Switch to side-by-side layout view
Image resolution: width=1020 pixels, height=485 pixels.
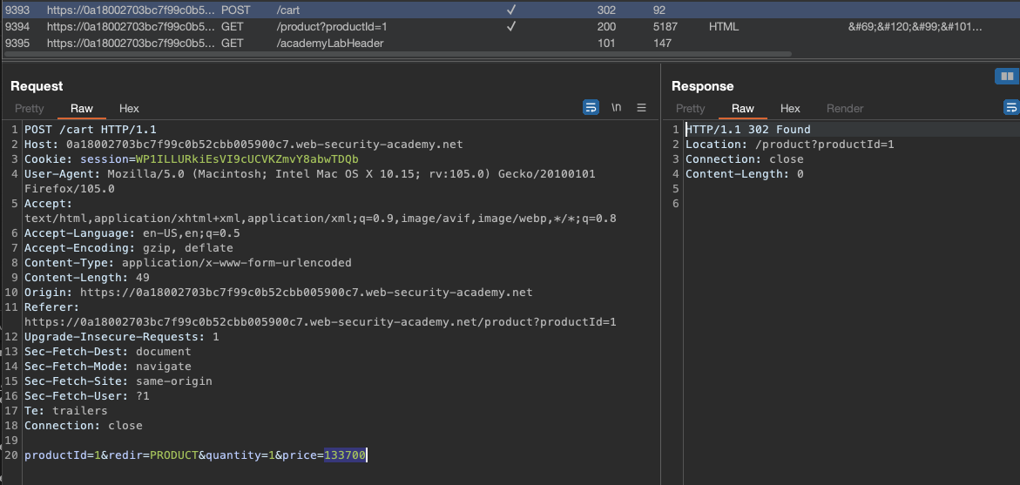tap(1007, 77)
